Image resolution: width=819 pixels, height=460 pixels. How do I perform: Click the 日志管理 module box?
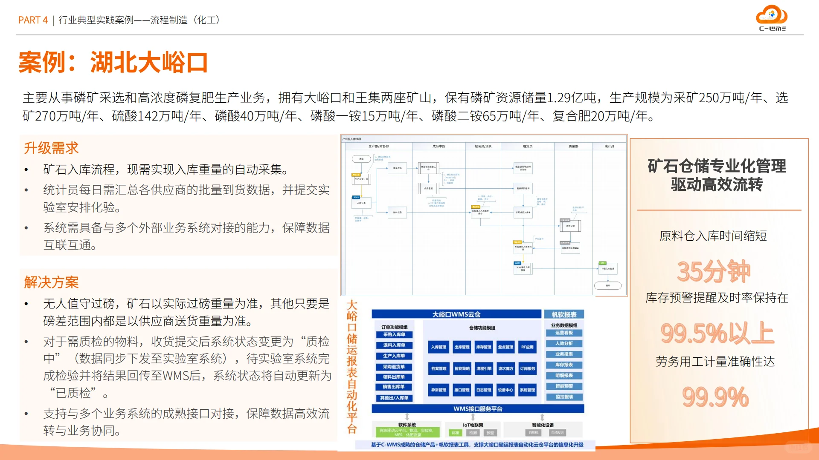coord(484,390)
